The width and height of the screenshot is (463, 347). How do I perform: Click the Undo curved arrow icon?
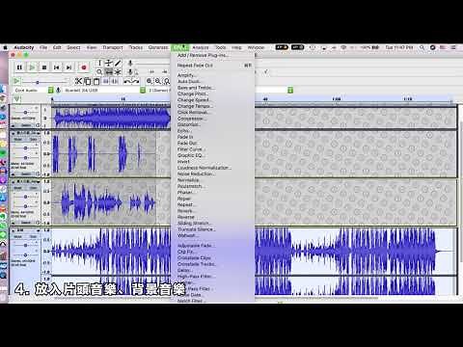pos(127,81)
